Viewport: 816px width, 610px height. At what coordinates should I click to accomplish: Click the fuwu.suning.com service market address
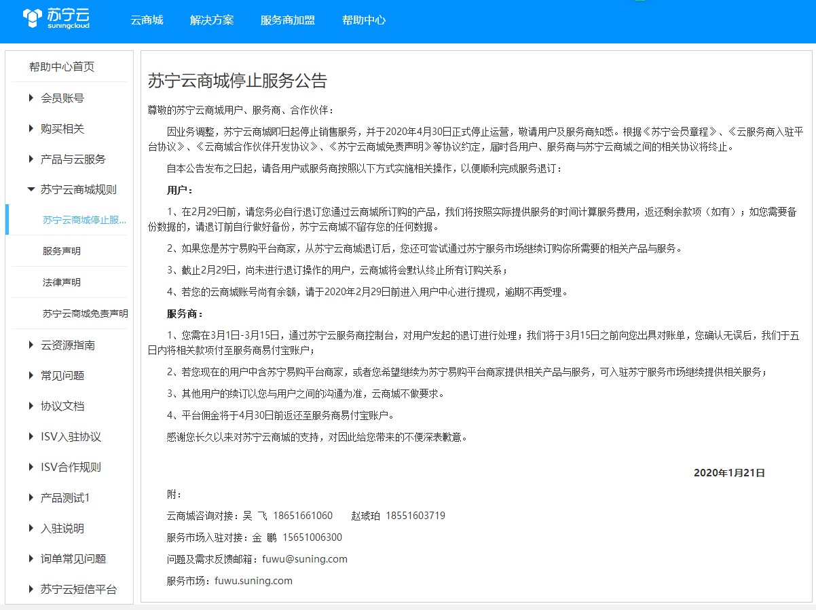(253, 581)
